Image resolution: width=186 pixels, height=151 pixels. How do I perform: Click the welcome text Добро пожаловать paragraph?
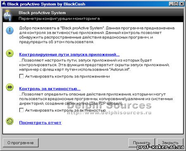(97, 35)
